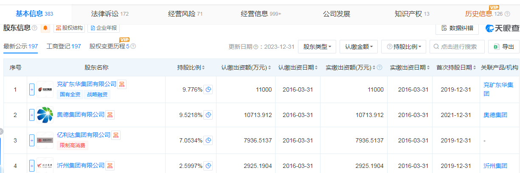Screen dimensions: 520x173
Task: Click the 沂州集团 company logo thumbnail
Action: (45, 165)
